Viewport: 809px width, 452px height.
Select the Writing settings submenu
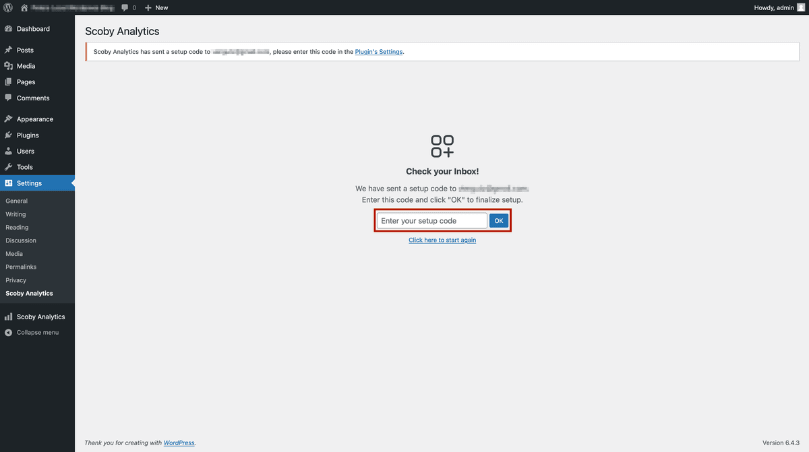coord(16,214)
